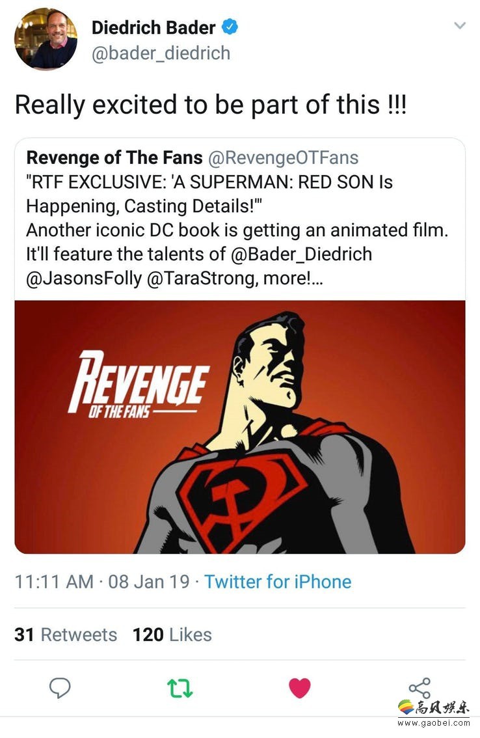480x738 pixels.
Task: Click the reply speech bubble icon
Action: pyautogui.click(x=60, y=688)
